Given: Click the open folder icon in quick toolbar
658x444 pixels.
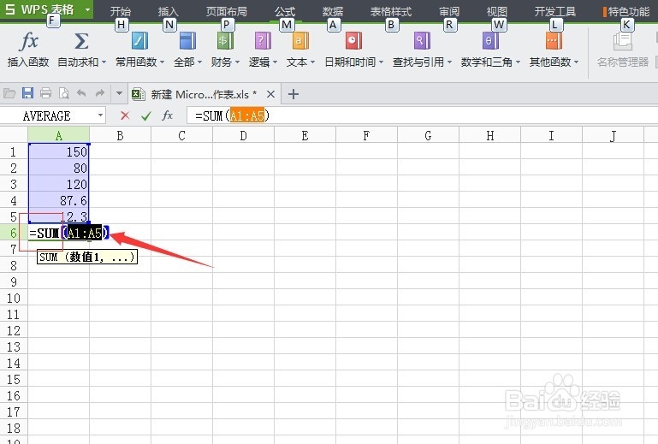Looking at the screenshot, I should (9, 93).
